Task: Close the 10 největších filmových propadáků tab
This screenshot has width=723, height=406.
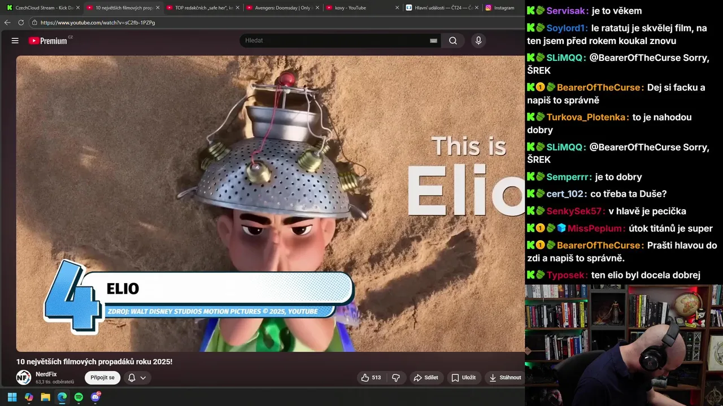Action: (158, 8)
